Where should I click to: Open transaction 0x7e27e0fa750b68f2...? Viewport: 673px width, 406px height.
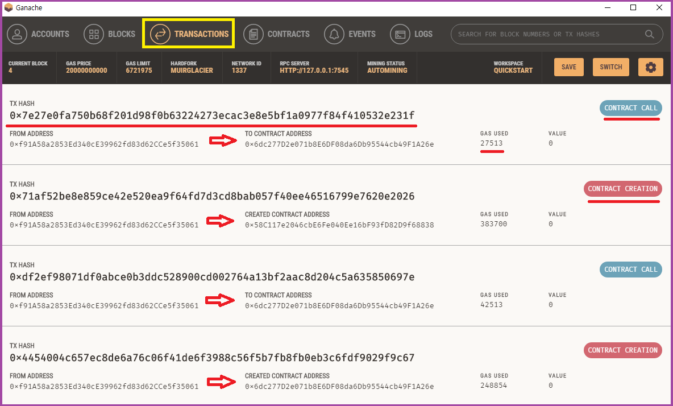point(212,115)
